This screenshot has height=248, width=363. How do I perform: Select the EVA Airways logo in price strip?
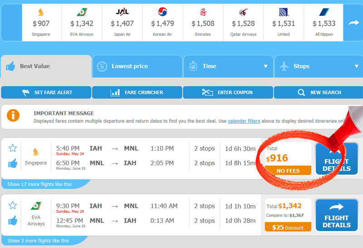coord(82,12)
